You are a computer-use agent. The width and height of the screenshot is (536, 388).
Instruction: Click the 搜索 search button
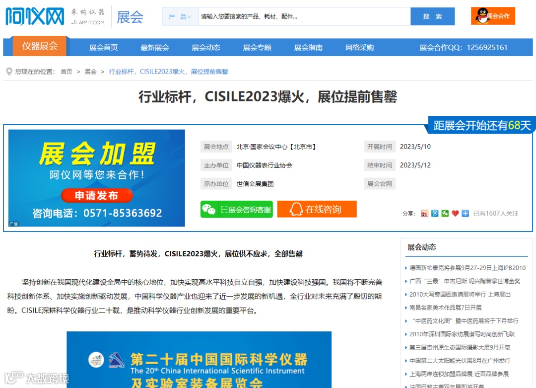coord(432,16)
